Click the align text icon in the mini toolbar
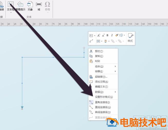Viewport: 168px width, 130px height. pos(98,41)
